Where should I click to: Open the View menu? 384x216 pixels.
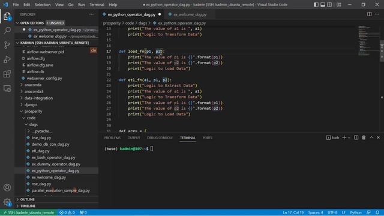[59, 5]
